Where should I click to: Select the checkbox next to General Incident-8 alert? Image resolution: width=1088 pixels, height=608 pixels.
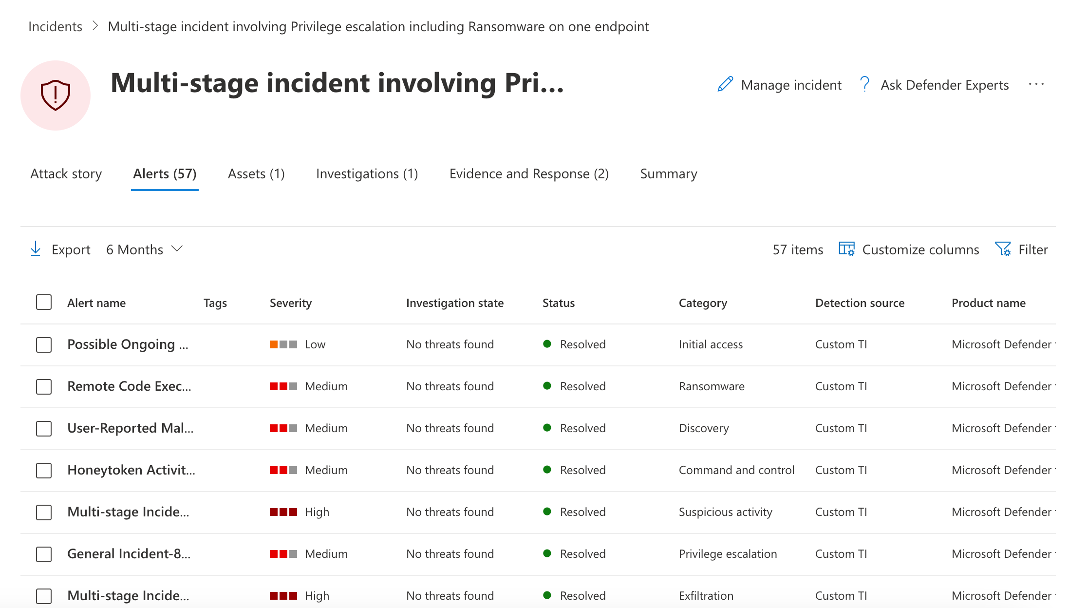[43, 554]
